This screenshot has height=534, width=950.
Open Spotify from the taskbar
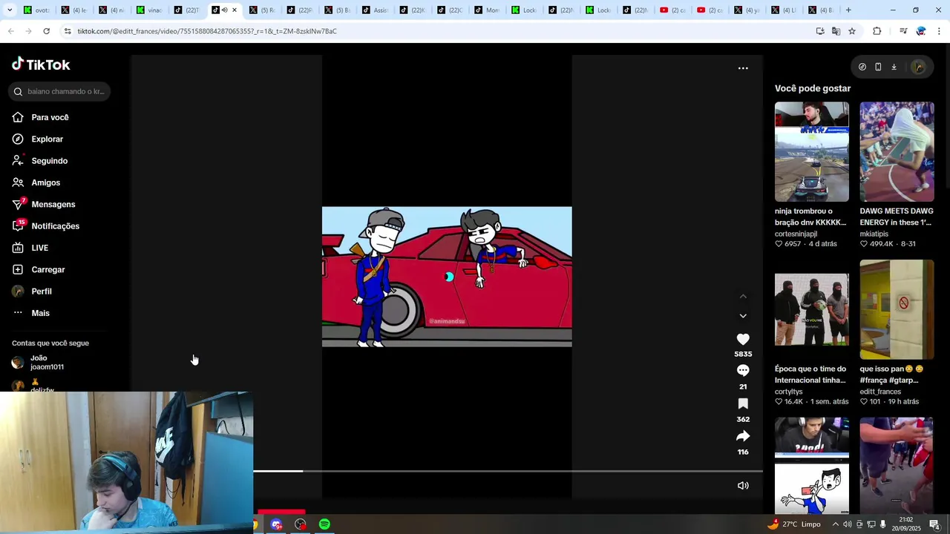pyautogui.click(x=324, y=524)
